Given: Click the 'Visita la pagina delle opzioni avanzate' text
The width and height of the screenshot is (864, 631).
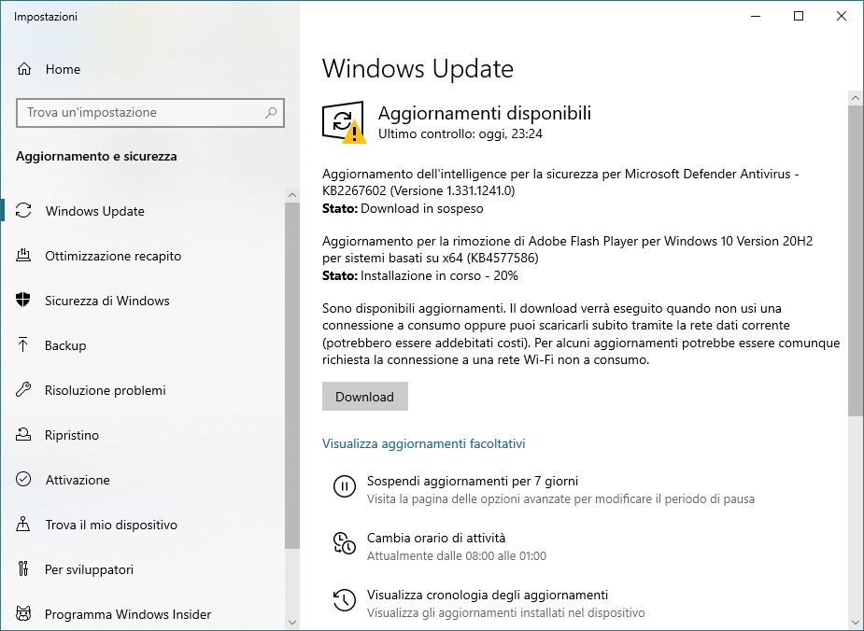Looking at the screenshot, I should (560, 499).
